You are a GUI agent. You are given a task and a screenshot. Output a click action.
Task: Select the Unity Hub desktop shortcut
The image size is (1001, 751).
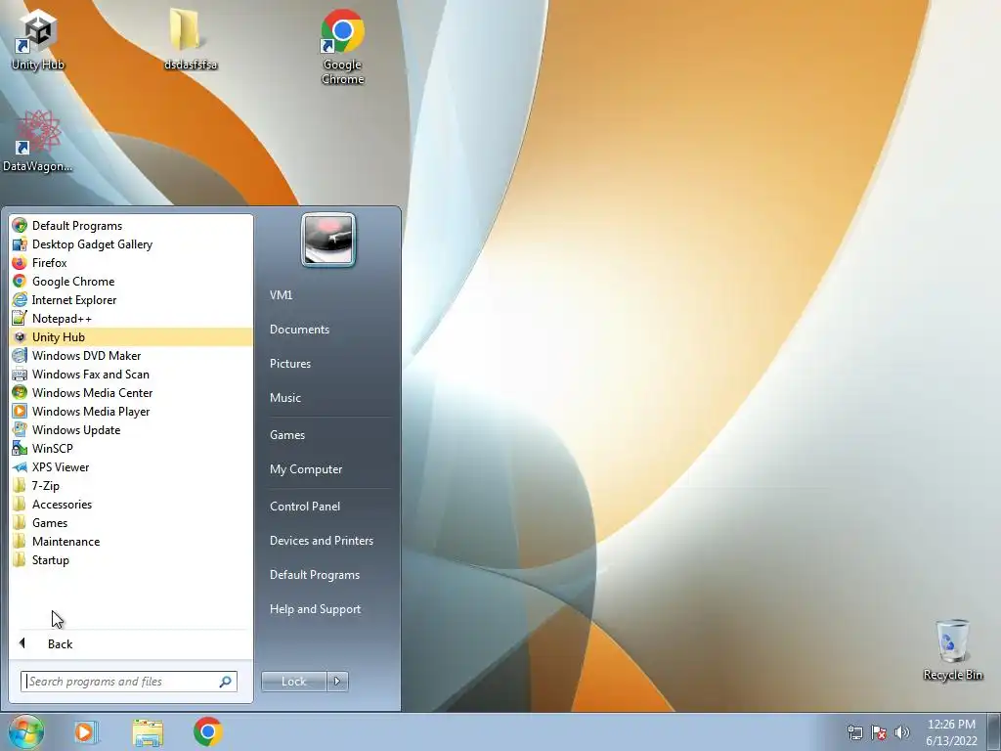point(38,39)
